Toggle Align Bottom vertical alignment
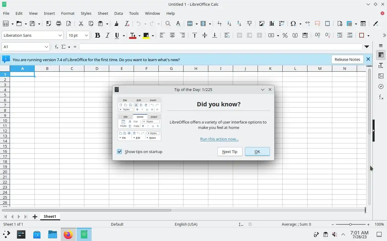The width and height of the screenshot is (387, 241). click(x=214, y=35)
